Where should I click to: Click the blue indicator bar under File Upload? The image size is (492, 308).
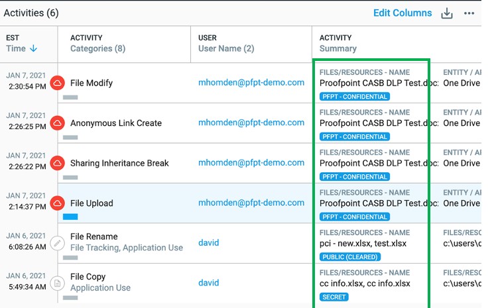(x=70, y=217)
